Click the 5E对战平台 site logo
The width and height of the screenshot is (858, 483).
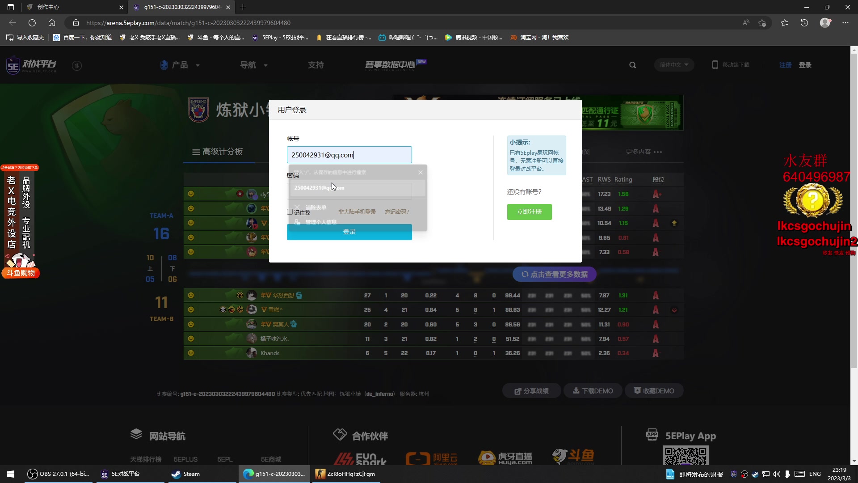point(31,65)
